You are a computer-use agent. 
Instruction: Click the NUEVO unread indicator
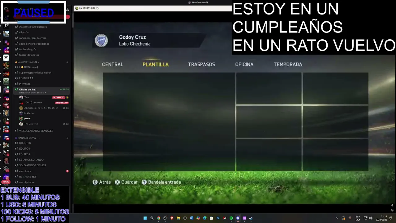coord(6,182)
